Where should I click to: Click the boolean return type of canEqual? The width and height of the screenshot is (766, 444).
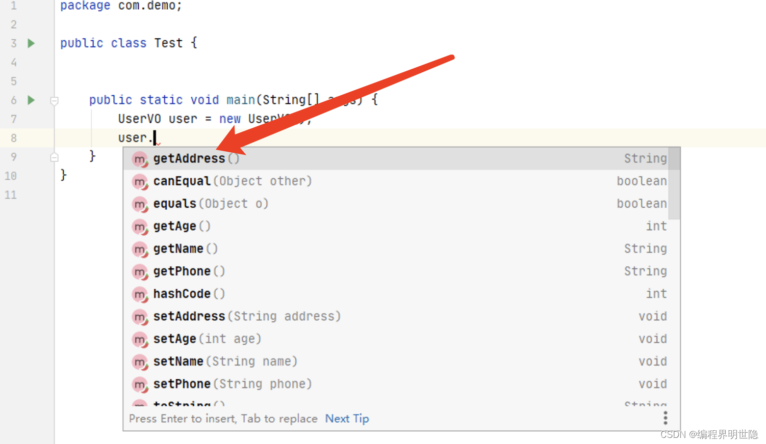[642, 181]
